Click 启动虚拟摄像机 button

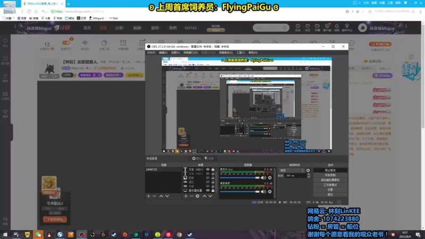330,180
